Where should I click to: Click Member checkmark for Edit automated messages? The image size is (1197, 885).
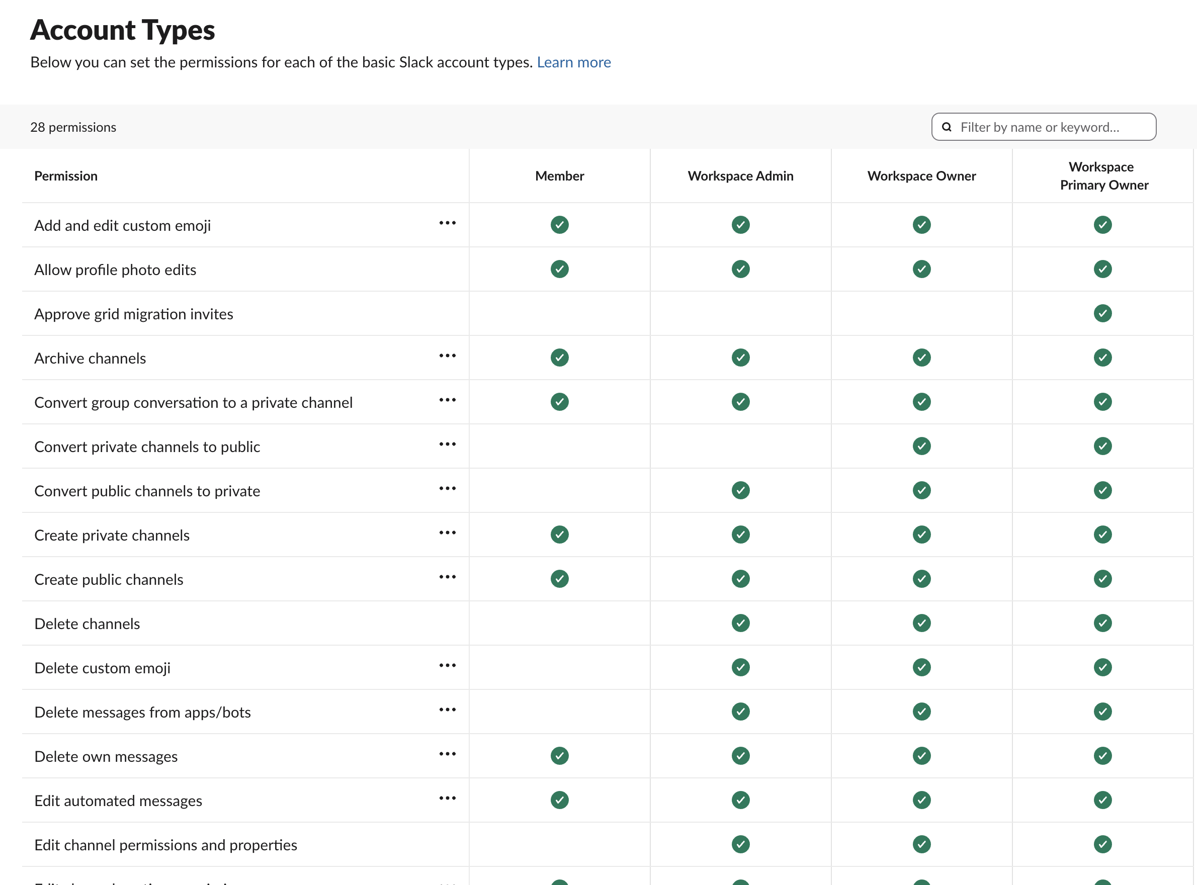point(559,801)
